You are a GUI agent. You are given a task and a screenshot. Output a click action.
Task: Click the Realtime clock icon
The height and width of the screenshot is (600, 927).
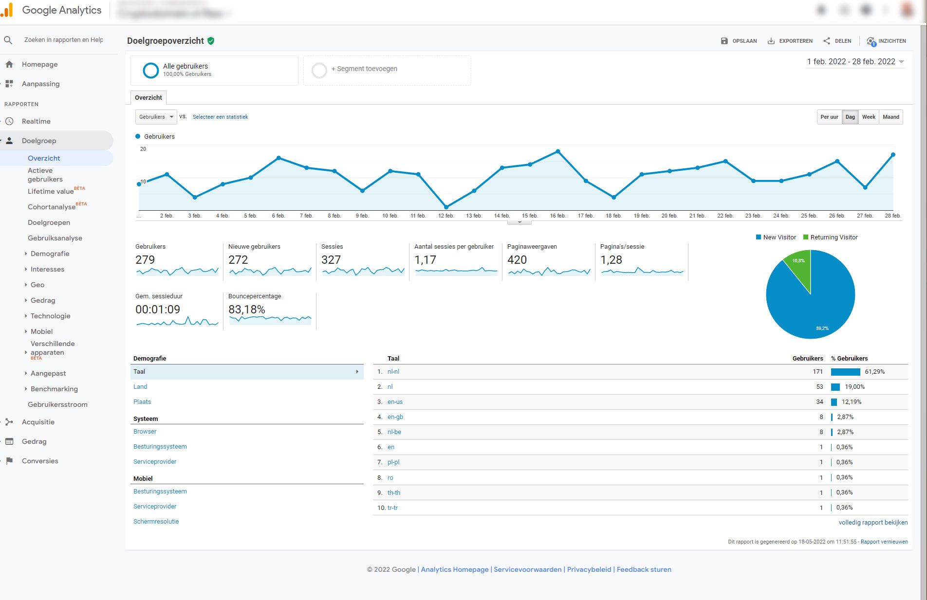coord(9,121)
